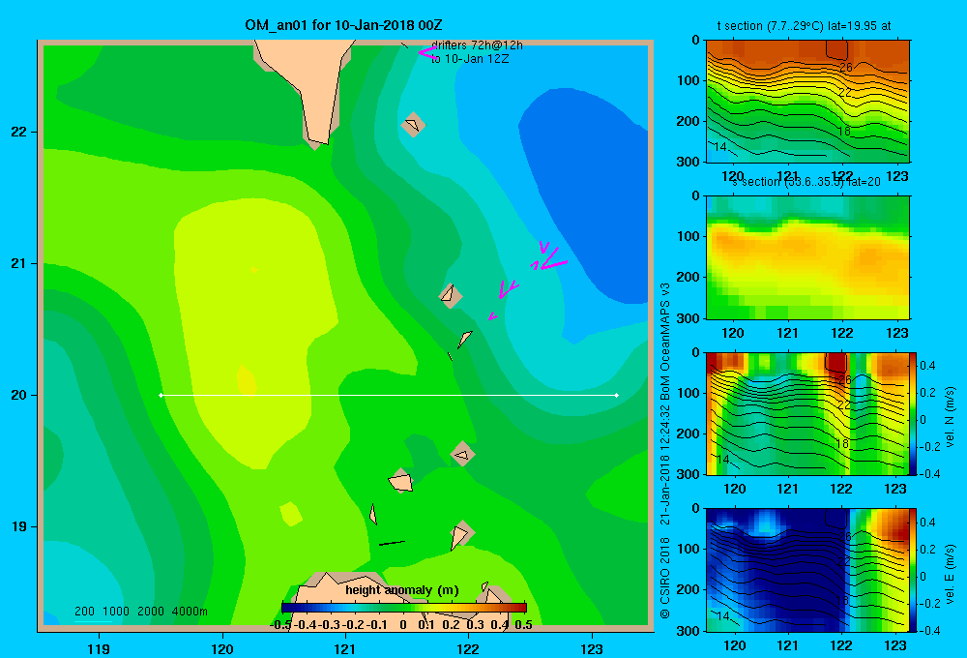Click the "vel. N (m/s)" axis label
The width and height of the screenshot is (967, 658).
950,417
